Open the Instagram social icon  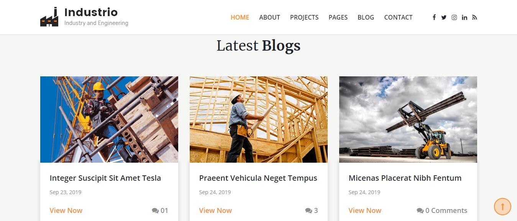[454, 17]
